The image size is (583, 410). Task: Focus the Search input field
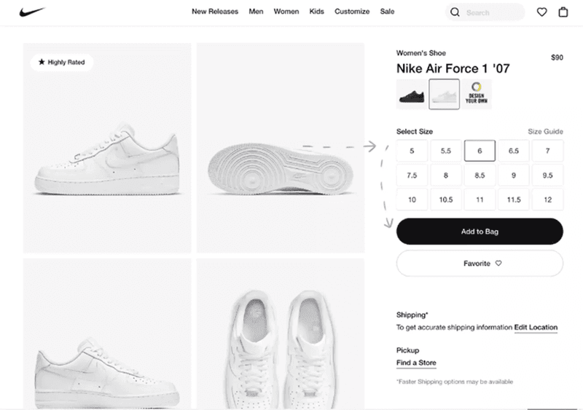click(x=485, y=12)
